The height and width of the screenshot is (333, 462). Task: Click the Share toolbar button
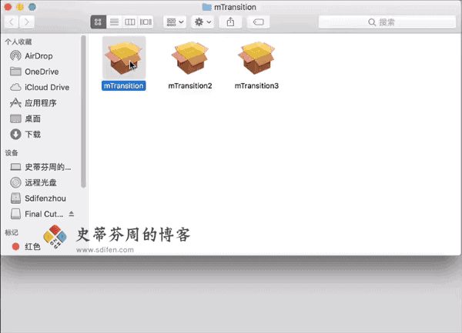(x=230, y=22)
